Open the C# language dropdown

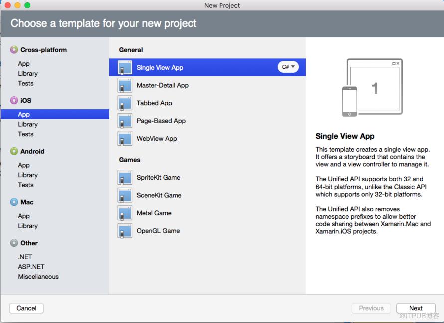288,67
